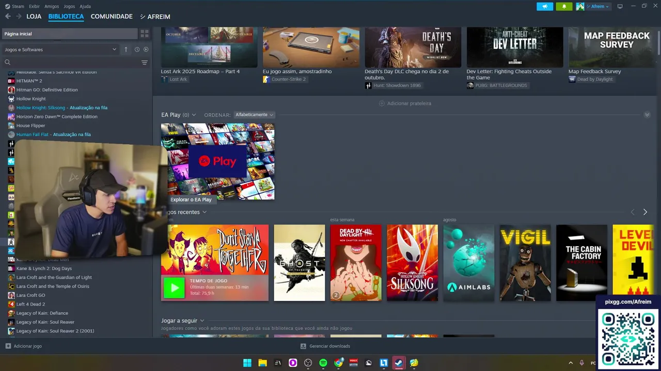Open the Alfabeticamente sort dropdown
Image resolution: width=661 pixels, height=371 pixels.
click(254, 115)
